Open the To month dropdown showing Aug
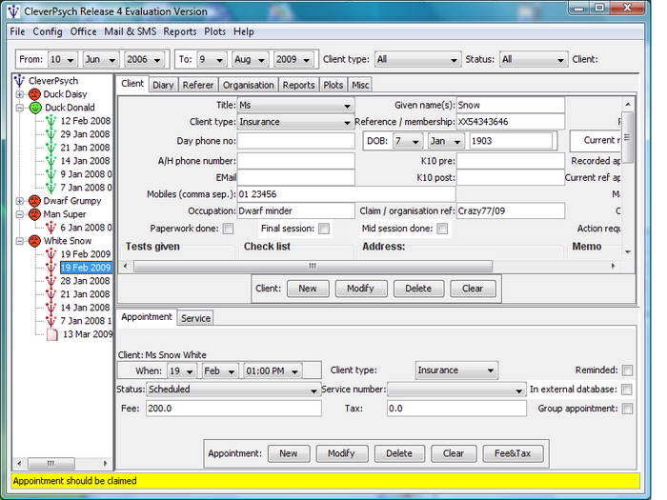The width and height of the screenshot is (667, 500). tap(250, 59)
